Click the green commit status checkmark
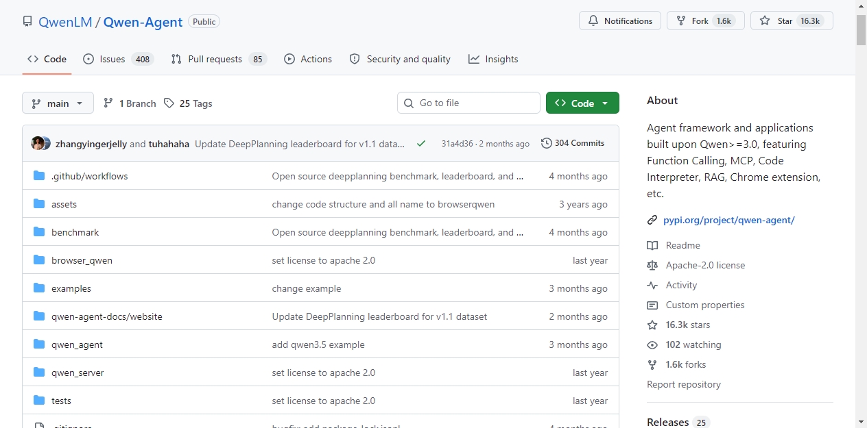The width and height of the screenshot is (867, 428). 421,143
